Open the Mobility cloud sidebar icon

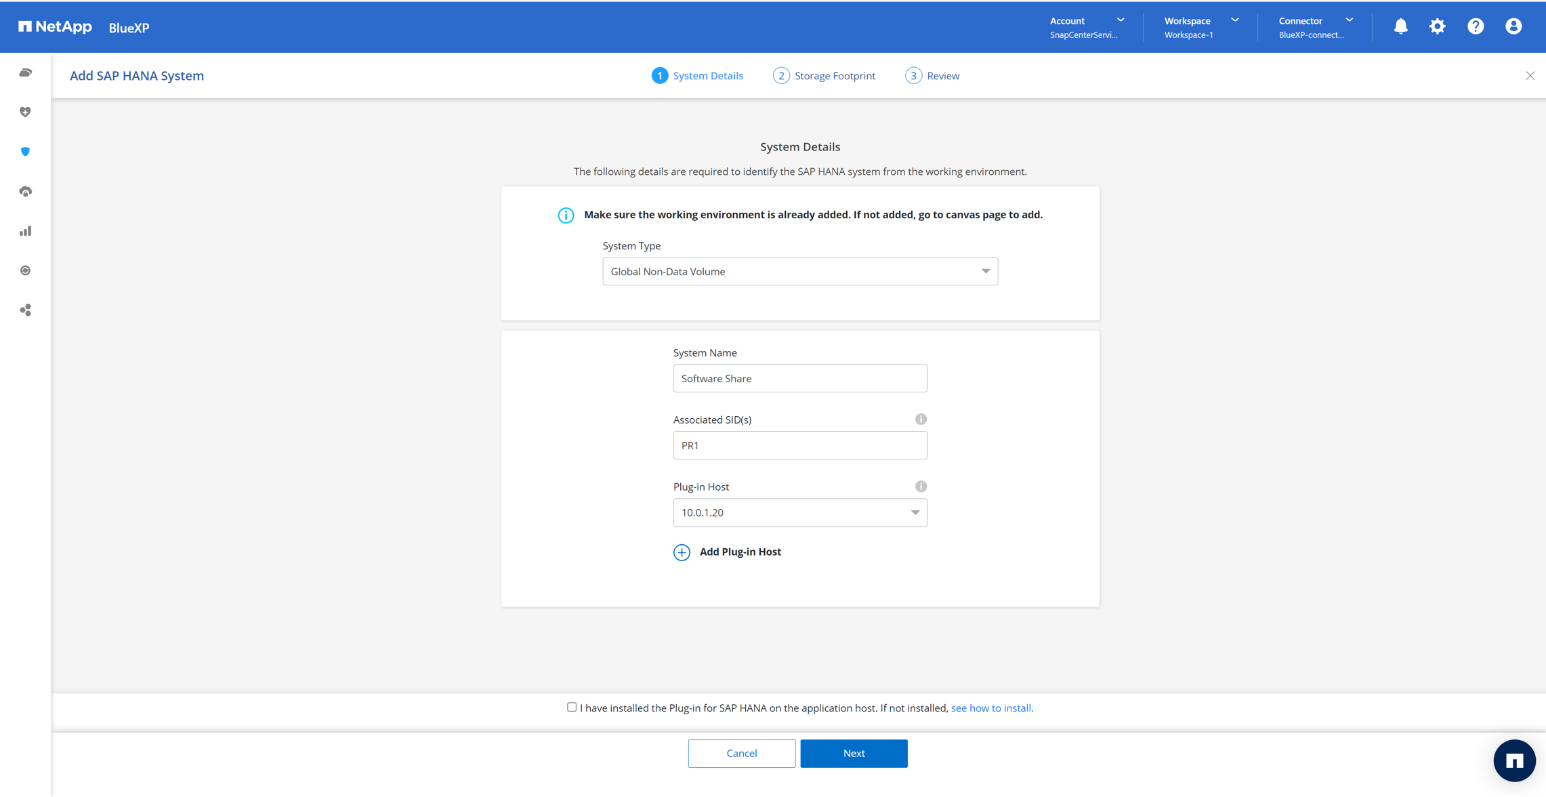point(25,192)
